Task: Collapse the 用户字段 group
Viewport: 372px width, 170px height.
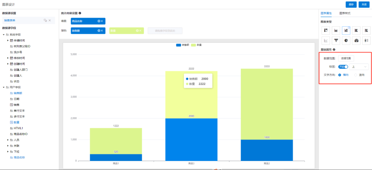Action: coord(3,87)
